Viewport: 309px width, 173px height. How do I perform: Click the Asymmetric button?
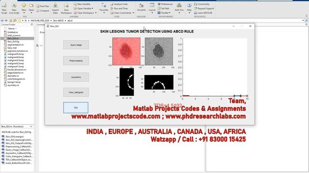point(76,77)
